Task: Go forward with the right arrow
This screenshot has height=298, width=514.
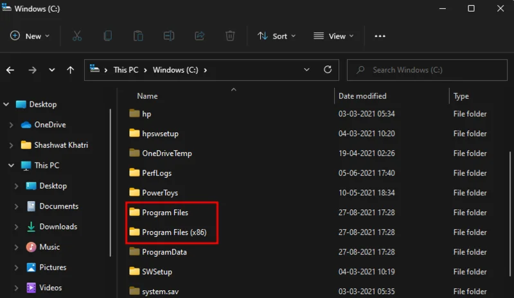Action: coord(32,70)
